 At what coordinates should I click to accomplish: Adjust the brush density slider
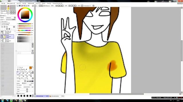click(x=29, y=87)
